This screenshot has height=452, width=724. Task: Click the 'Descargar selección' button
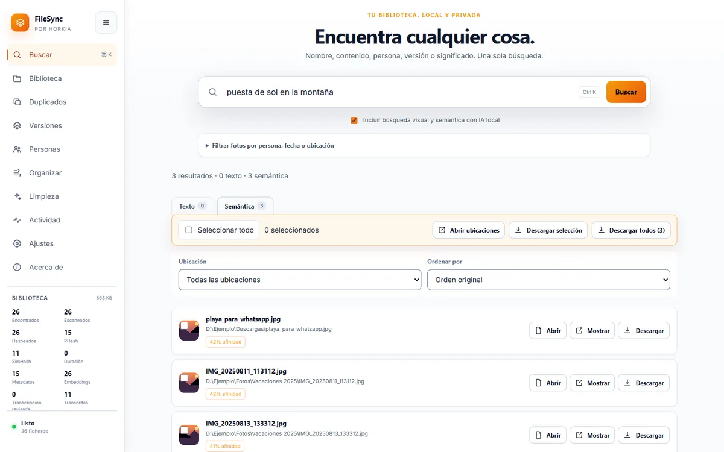click(x=548, y=230)
